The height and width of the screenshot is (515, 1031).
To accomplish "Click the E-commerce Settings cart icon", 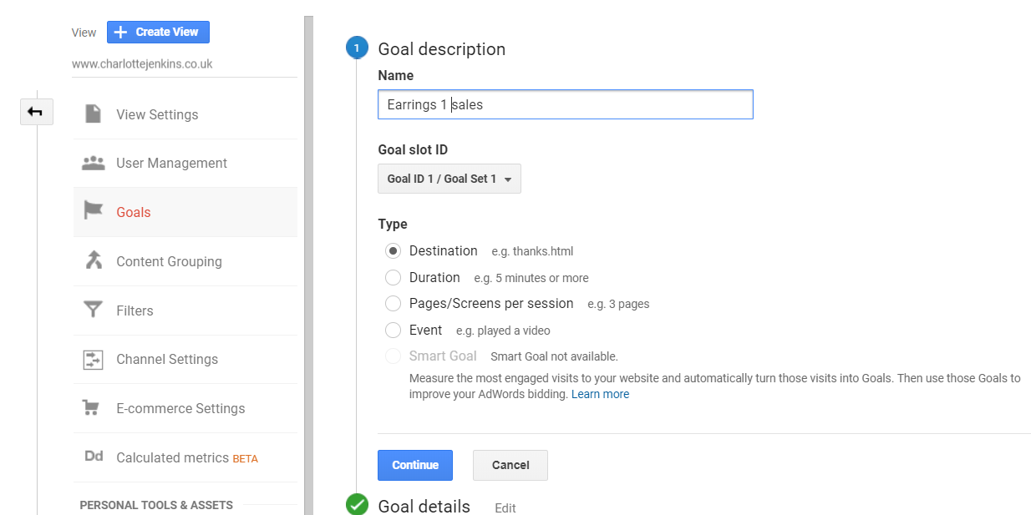I will (x=92, y=408).
